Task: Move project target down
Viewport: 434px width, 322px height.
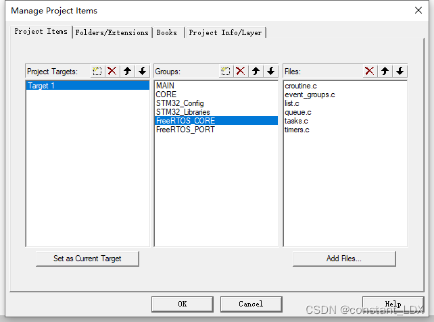Action: [142, 71]
